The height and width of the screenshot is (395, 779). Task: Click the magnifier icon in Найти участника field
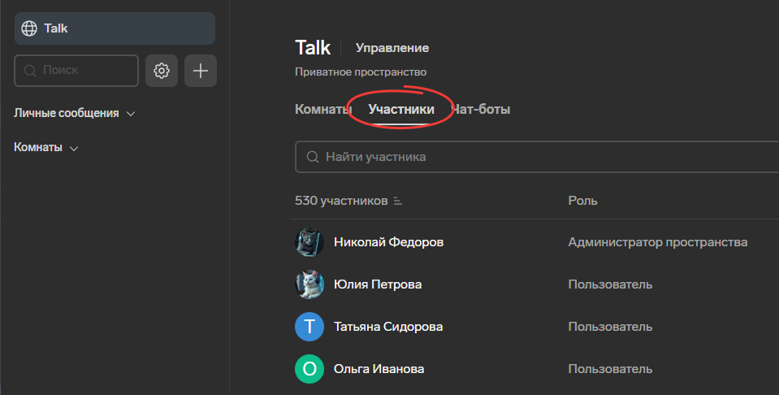(312, 157)
